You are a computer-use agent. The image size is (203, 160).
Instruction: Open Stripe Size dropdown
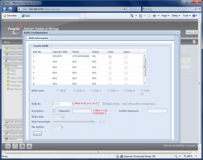[63, 117]
